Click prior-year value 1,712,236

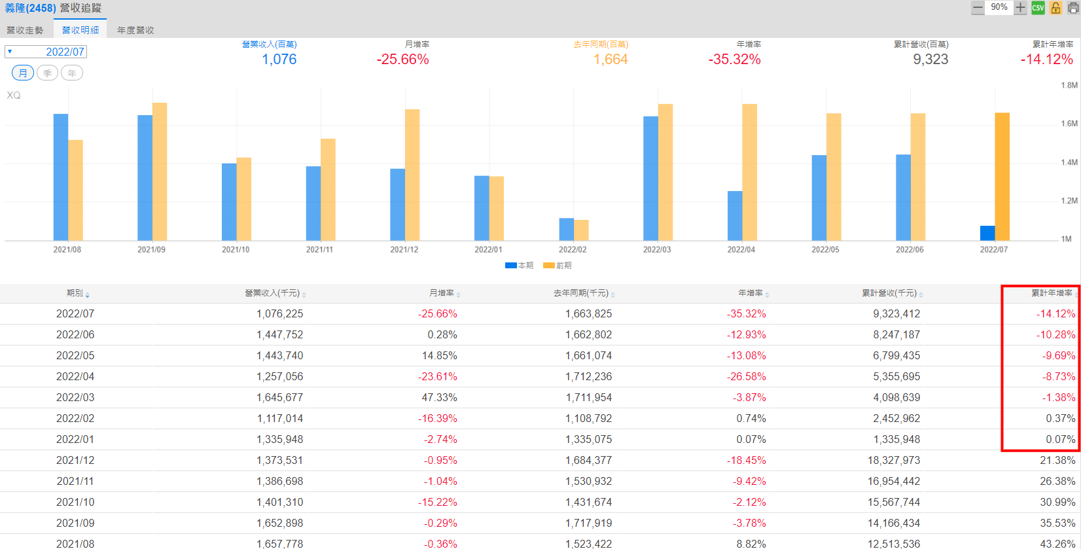pyautogui.click(x=589, y=376)
